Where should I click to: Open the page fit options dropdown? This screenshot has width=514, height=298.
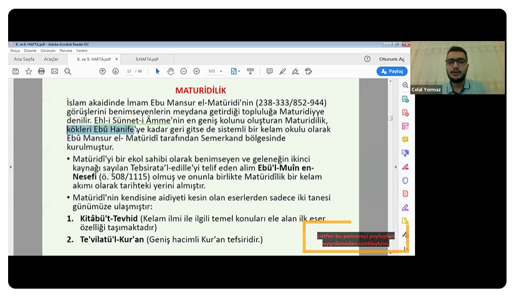pyautogui.click(x=235, y=72)
